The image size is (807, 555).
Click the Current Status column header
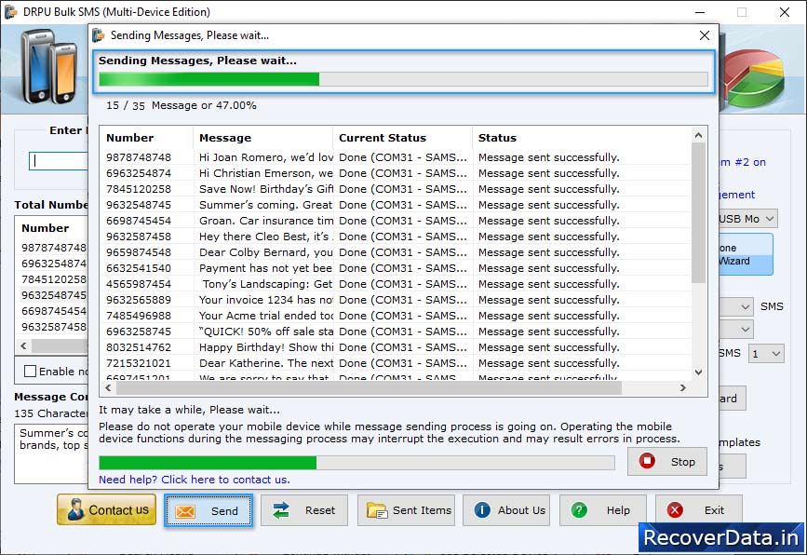click(402, 138)
